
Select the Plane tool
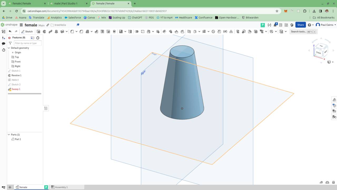[189, 31]
